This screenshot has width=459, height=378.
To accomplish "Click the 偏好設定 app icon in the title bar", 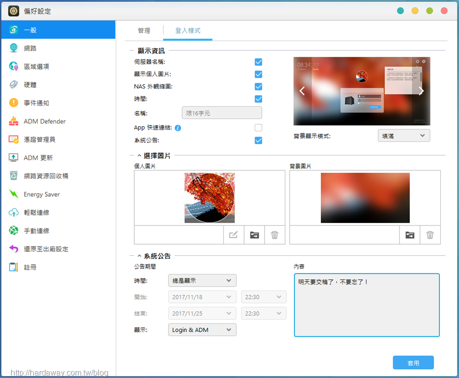I will point(13,11).
